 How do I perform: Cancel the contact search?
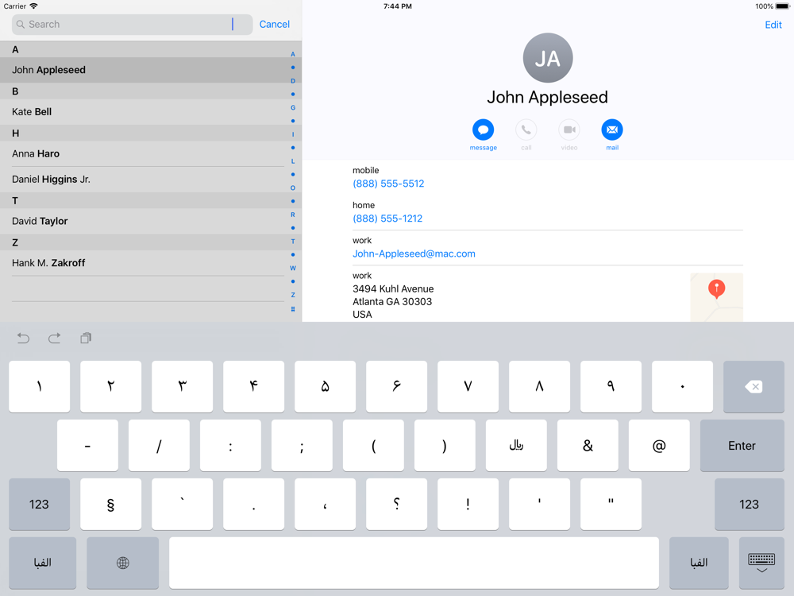pos(274,25)
